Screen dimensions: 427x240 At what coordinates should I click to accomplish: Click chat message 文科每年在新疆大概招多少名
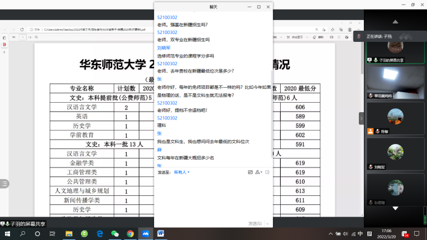[x=185, y=158]
